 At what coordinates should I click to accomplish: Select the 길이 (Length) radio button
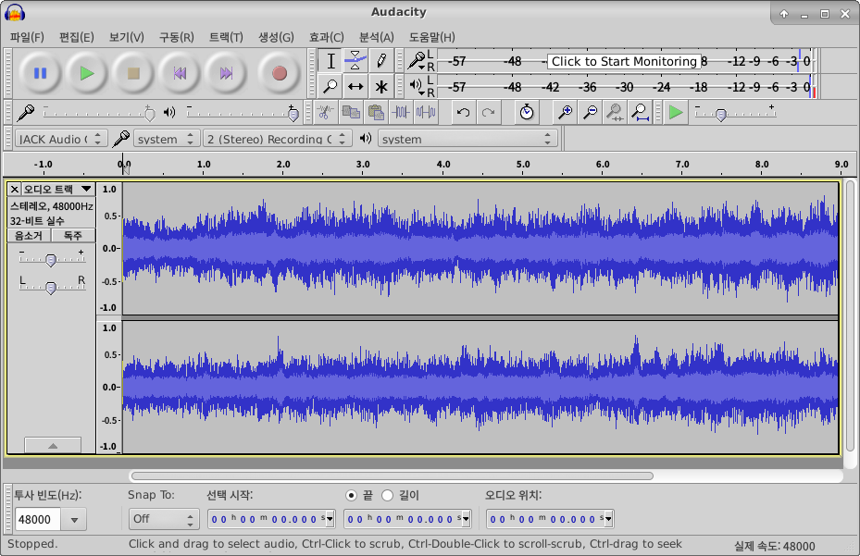pyautogui.click(x=387, y=495)
